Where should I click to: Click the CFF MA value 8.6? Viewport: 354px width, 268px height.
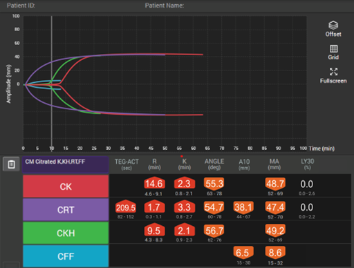pos(275,253)
